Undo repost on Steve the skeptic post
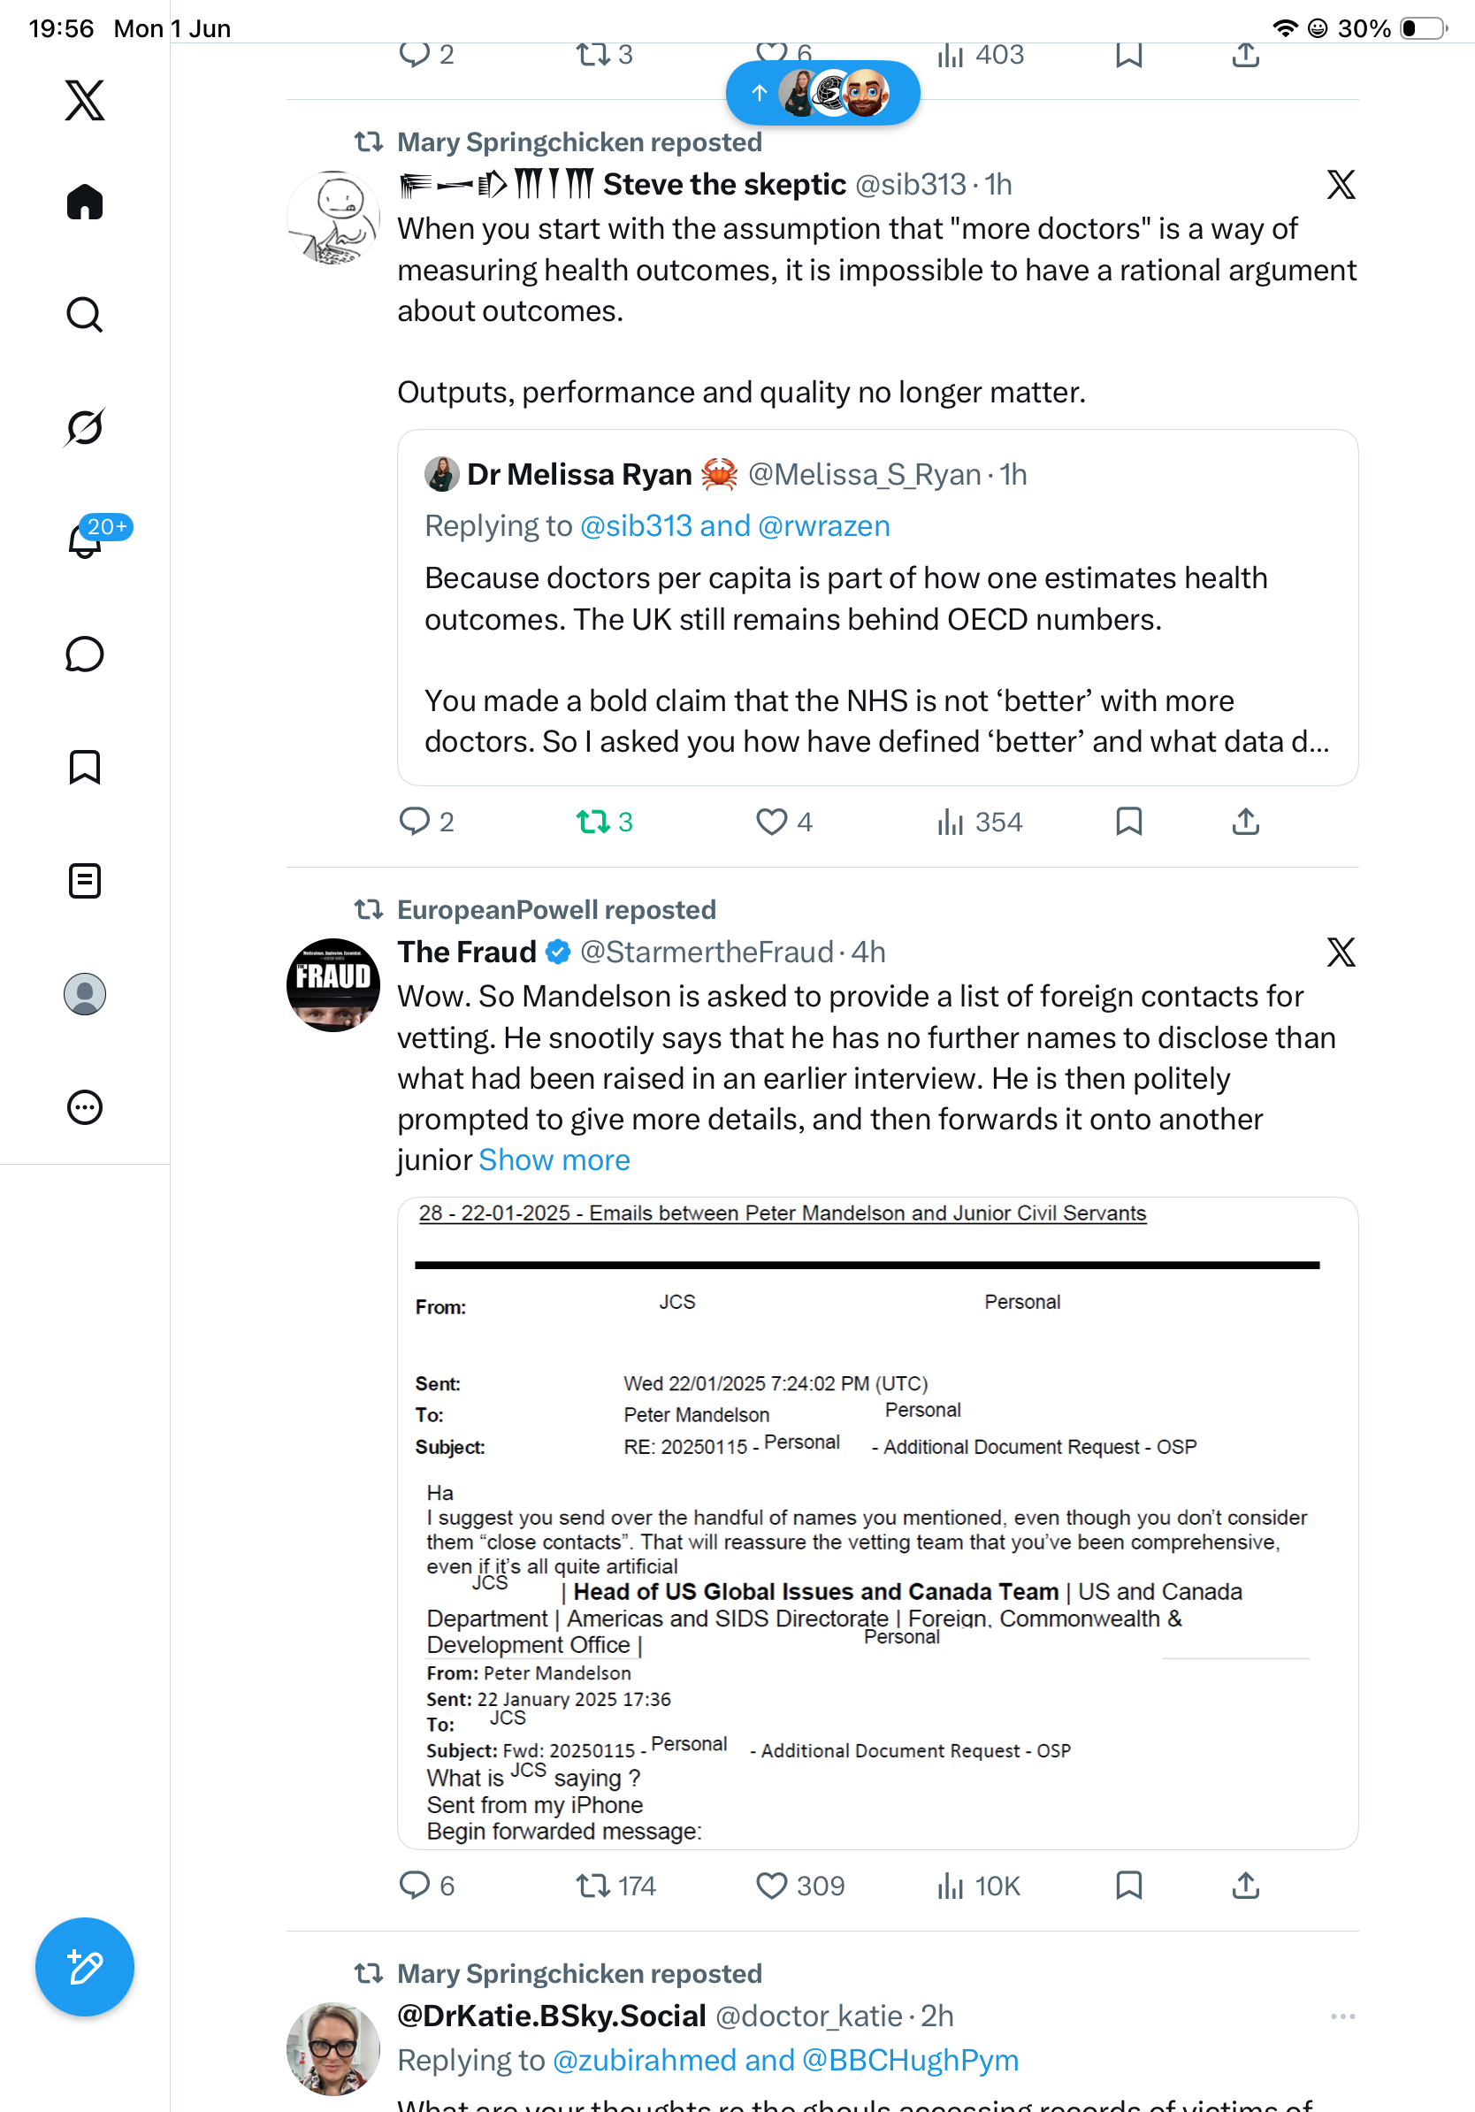 (604, 822)
